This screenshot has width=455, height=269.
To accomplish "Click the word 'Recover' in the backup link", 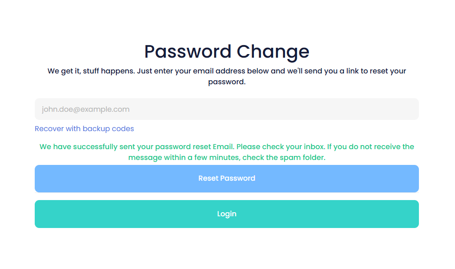I will 49,128.
